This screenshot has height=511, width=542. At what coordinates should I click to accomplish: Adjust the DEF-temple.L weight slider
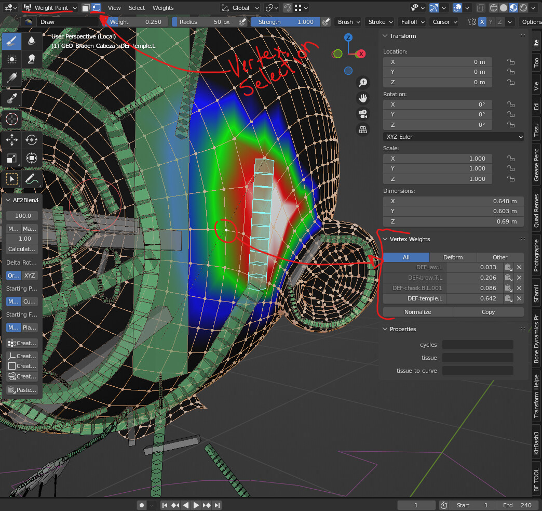pyautogui.click(x=475, y=298)
